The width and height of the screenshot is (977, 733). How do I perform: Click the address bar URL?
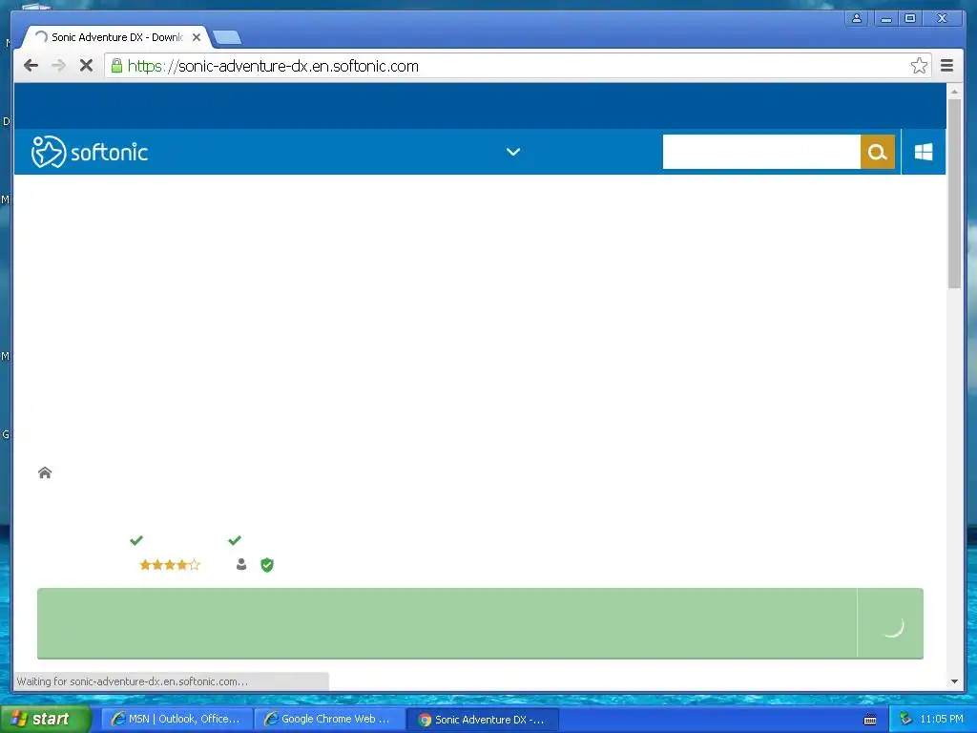tap(273, 66)
